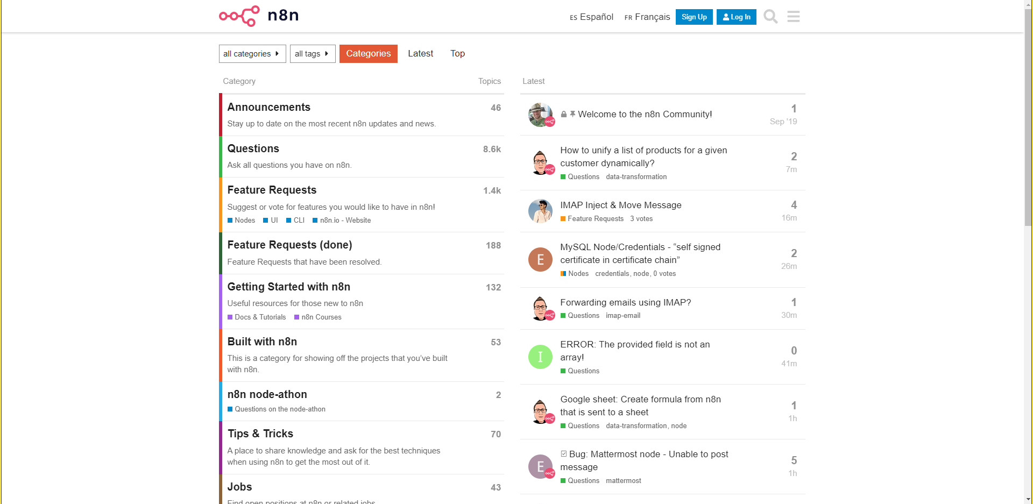This screenshot has width=1033, height=504.
Task: Open the search magnifier icon
Action: click(770, 17)
